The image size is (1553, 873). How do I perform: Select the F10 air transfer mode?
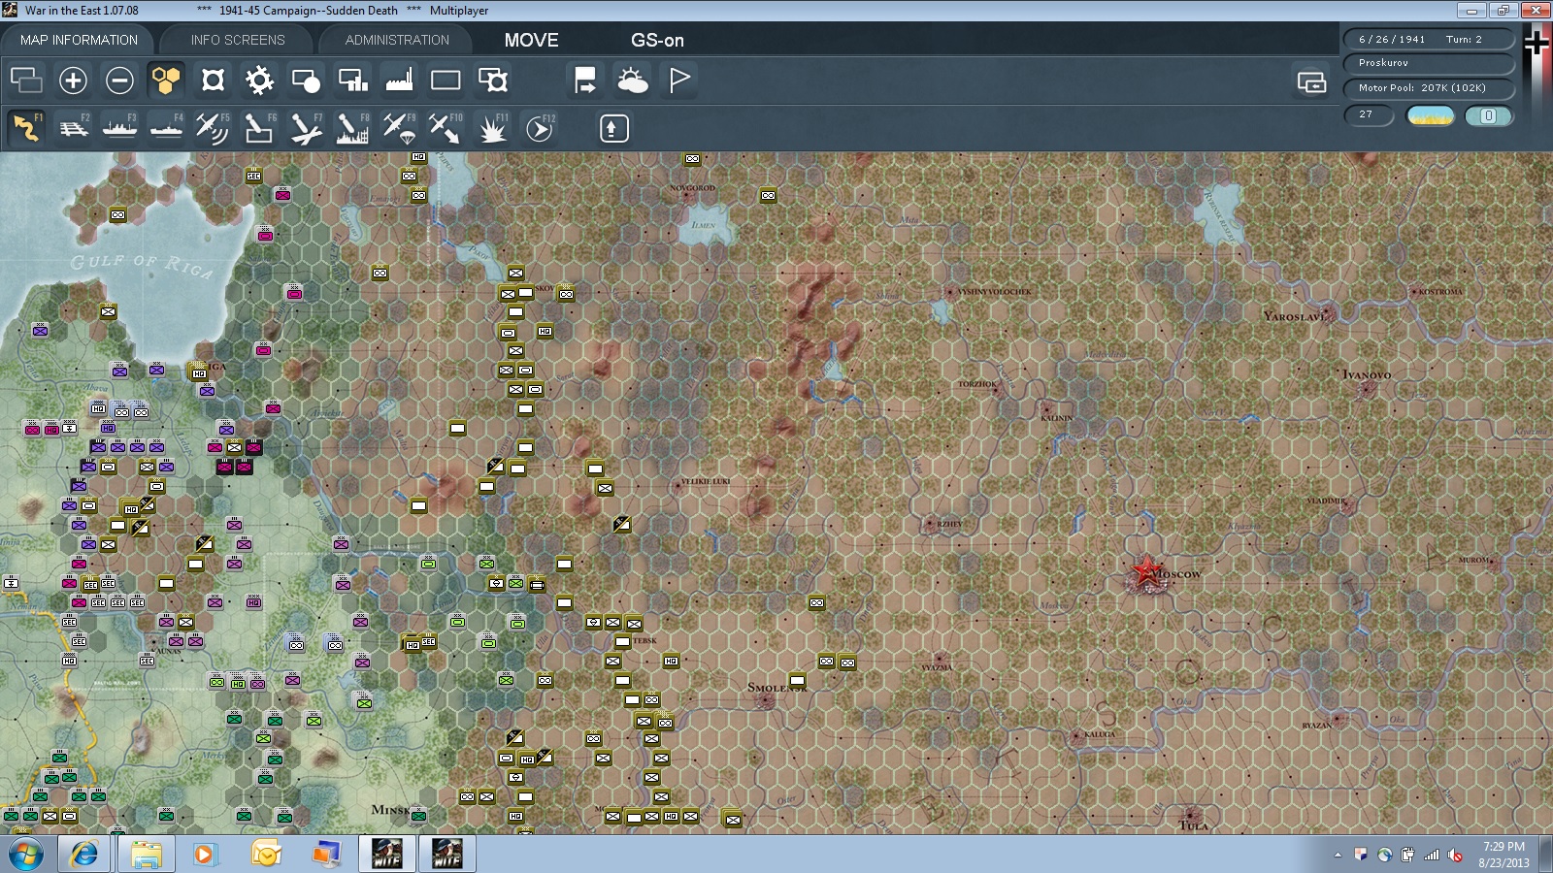(x=446, y=128)
